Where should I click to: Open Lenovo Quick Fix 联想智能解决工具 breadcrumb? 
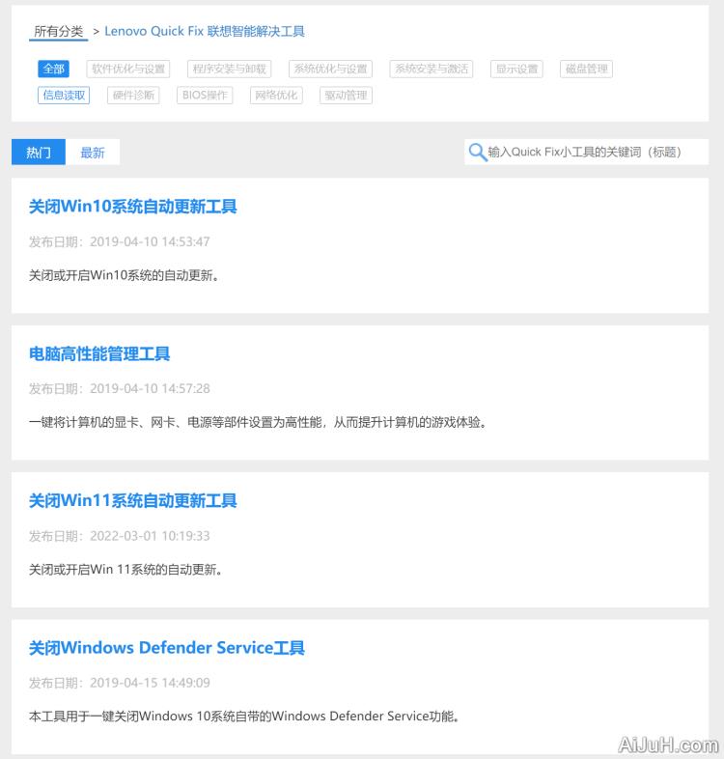[x=205, y=32]
